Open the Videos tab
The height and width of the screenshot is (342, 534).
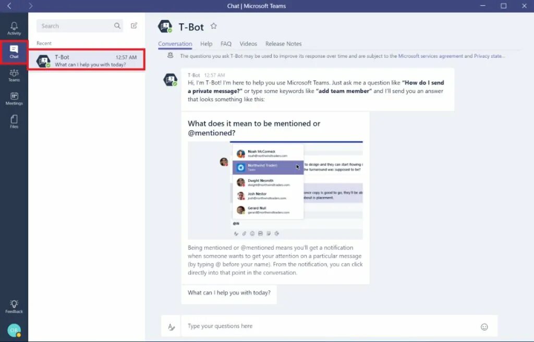[x=248, y=44]
